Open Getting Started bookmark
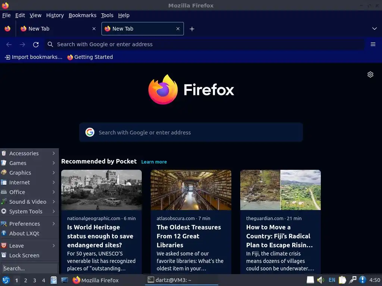This screenshot has width=382, height=286. [x=90, y=57]
